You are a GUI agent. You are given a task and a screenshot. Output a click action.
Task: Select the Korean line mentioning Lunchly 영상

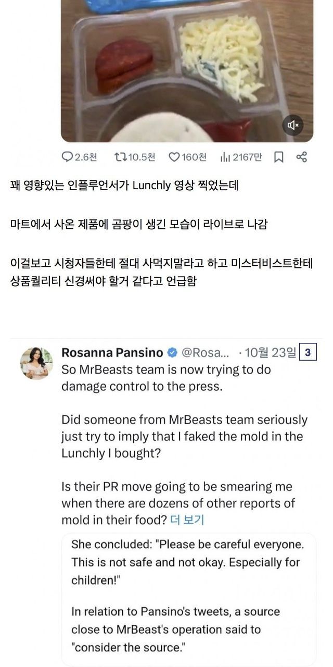(x=124, y=185)
